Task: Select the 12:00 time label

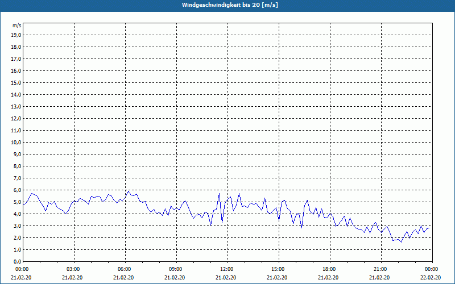Action: click(x=227, y=269)
